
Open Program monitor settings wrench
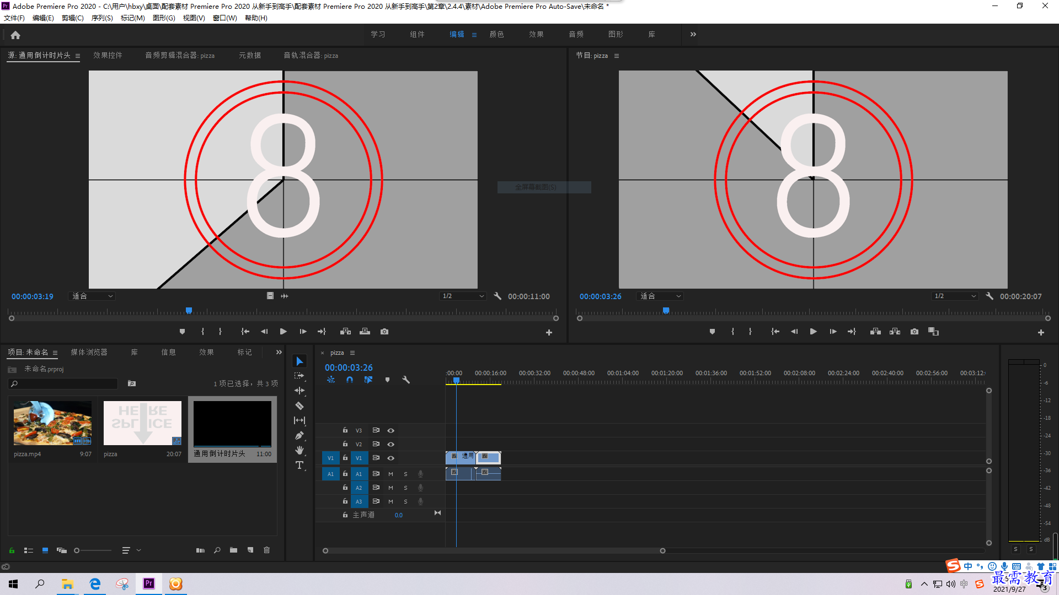point(990,296)
